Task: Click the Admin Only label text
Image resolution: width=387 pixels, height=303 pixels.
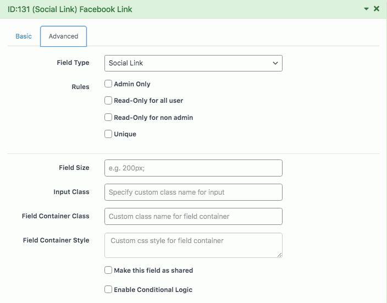Action: [132, 84]
